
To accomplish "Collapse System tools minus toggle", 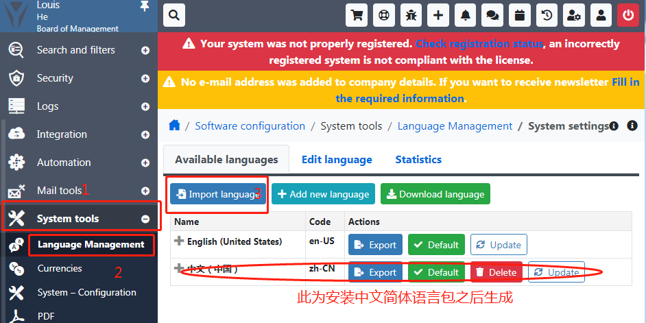I will coord(145,219).
